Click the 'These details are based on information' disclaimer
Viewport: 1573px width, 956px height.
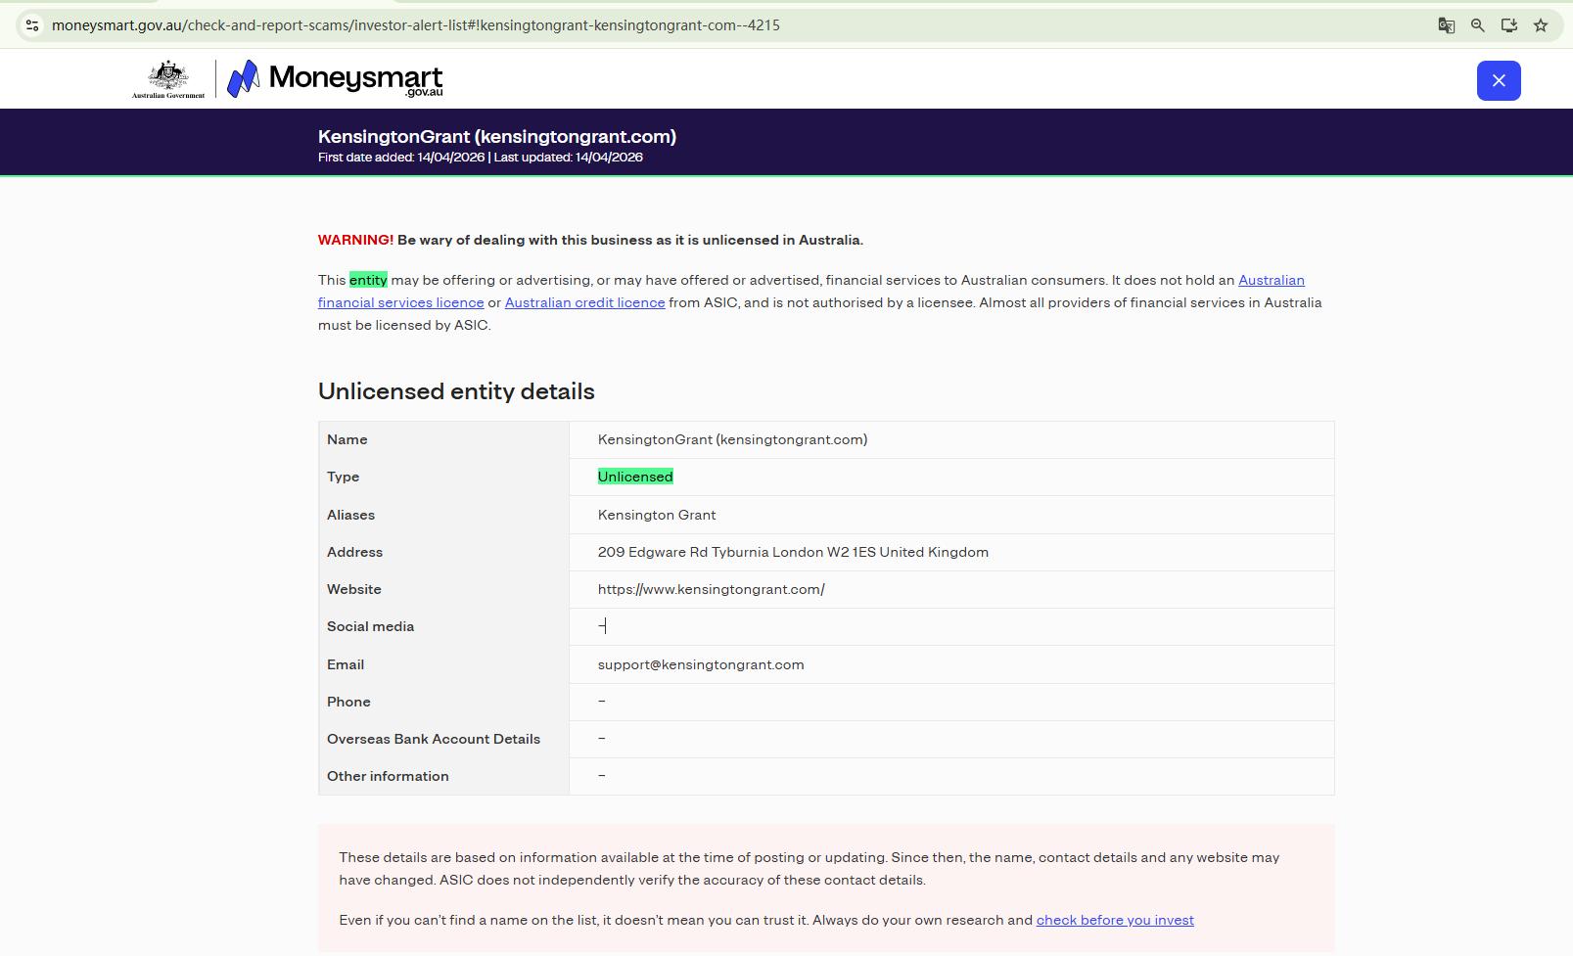click(810, 868)
